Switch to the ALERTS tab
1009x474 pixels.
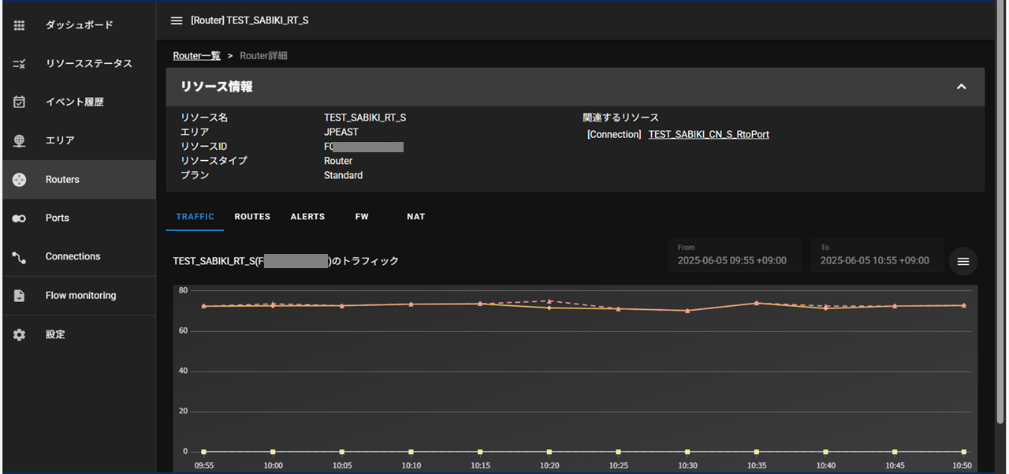307,217
